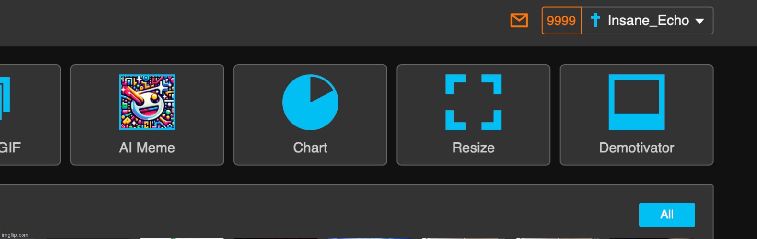Open the white thumbnail peeking at bottom
This screenshot has height=239, width=757.
click(182, 238)
